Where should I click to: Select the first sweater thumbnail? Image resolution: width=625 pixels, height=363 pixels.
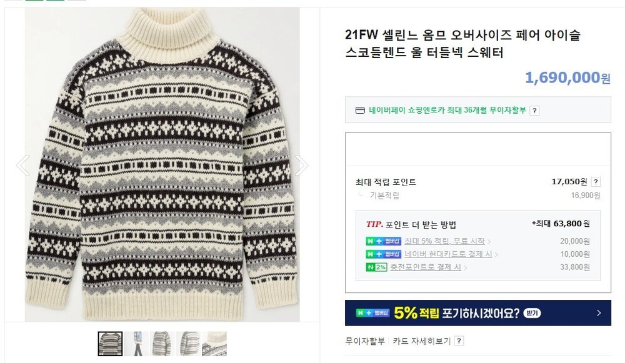coord(111,344)
